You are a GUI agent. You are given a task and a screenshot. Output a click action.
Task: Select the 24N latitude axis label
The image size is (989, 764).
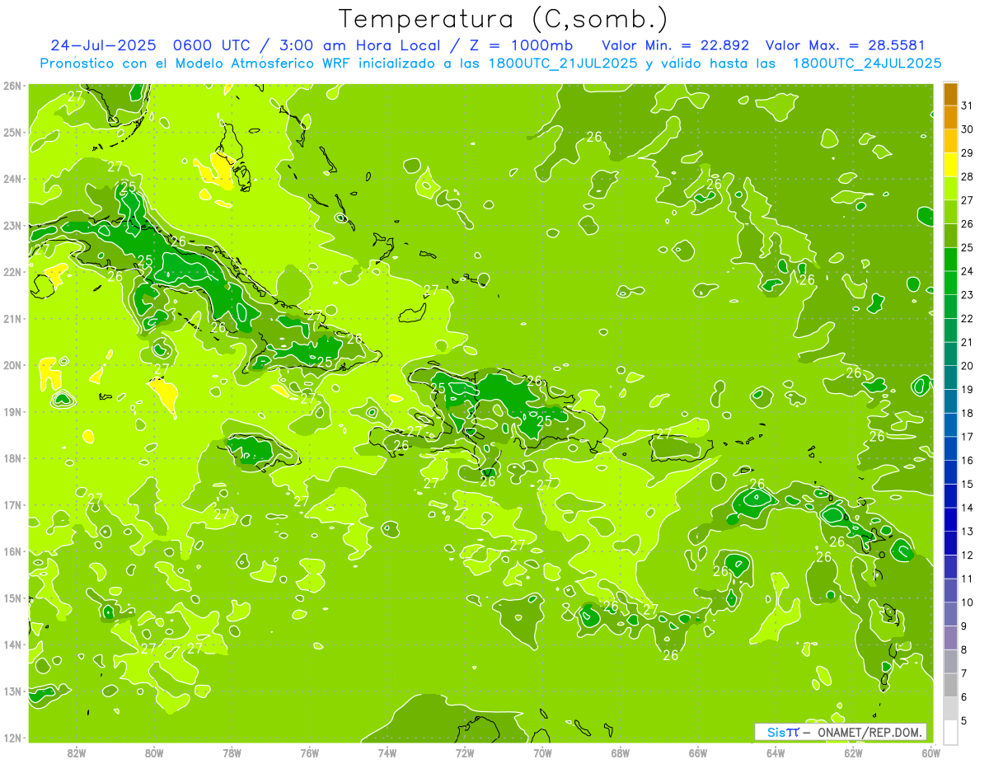coord(12,179)
